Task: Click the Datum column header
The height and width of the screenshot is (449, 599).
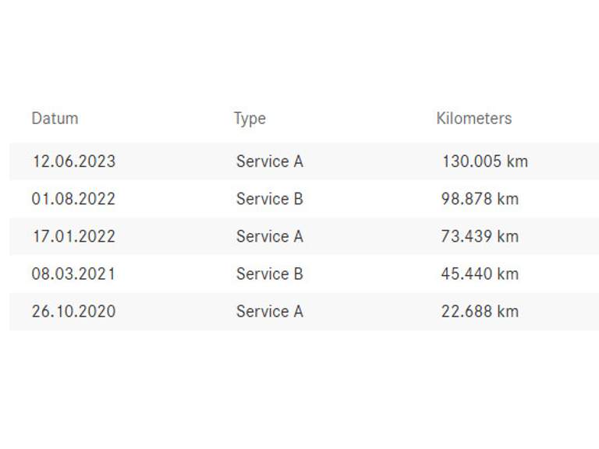Action: [55, 118]
